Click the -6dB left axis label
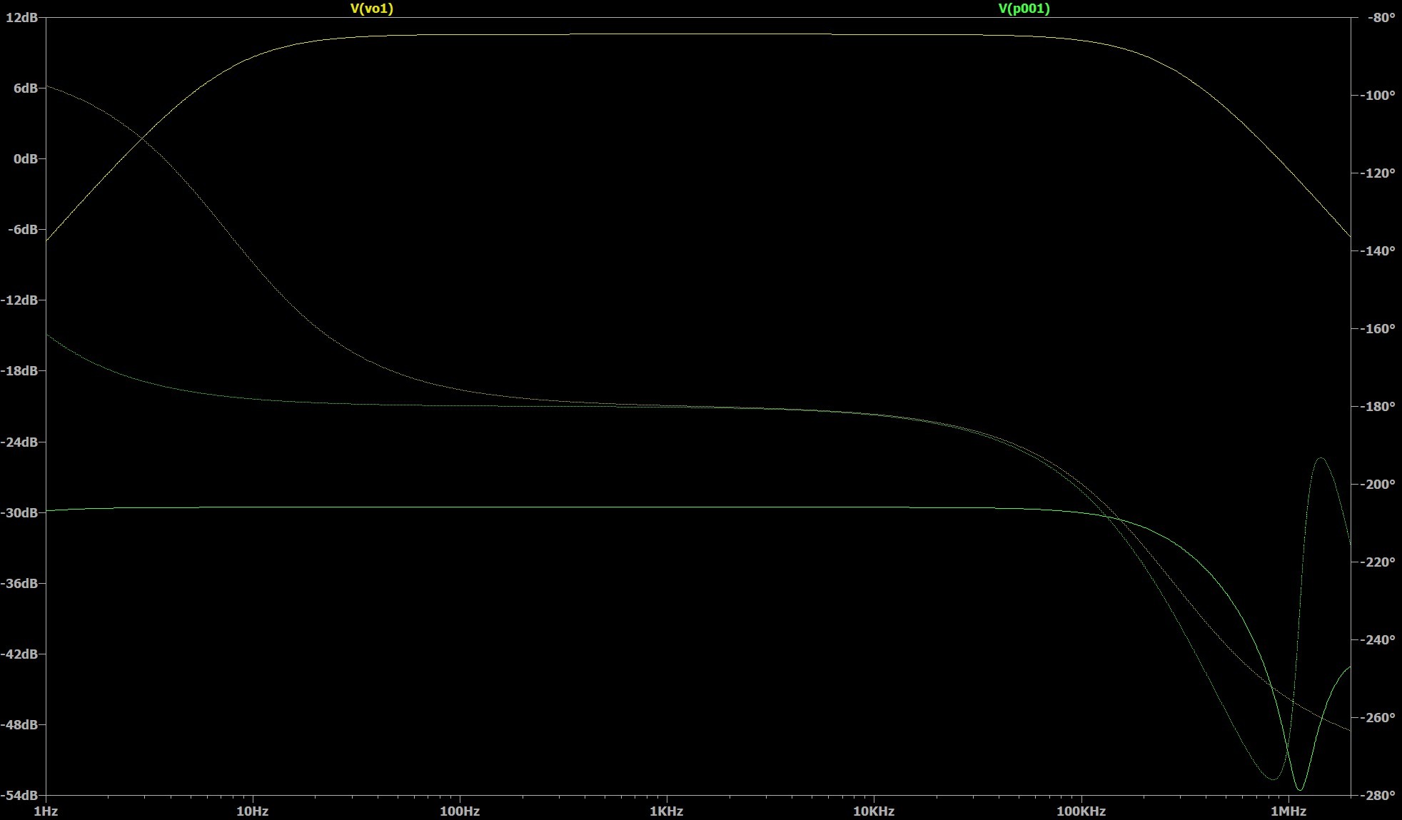Viewport: 1402px width, 820px height. tap(23, 229)
